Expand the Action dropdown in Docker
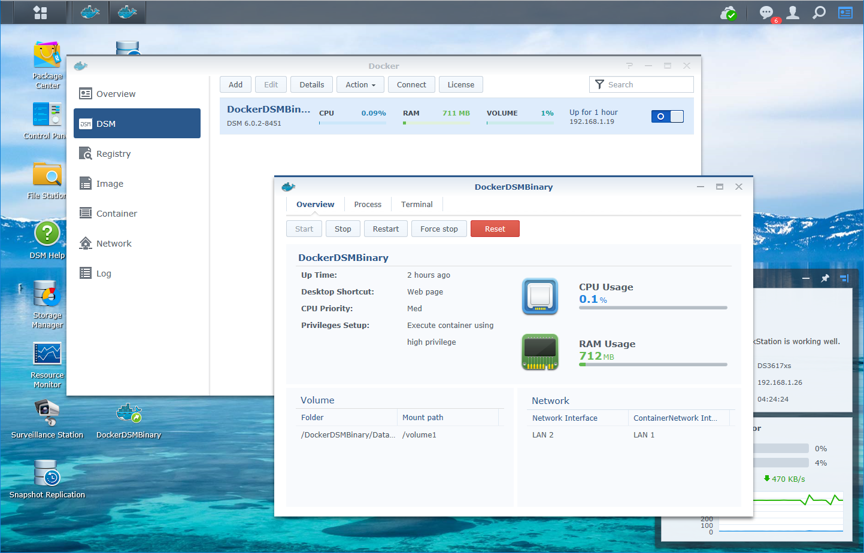The height and width of the screenshot is (553, 864). 360,84
